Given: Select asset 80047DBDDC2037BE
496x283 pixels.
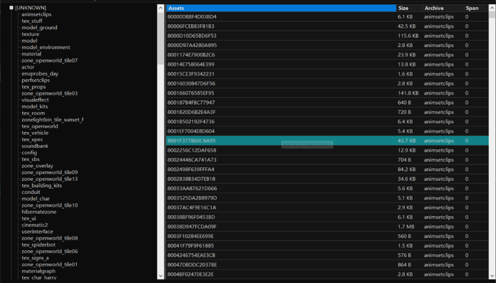Looking at the screenshot, I should click(327, 265).
